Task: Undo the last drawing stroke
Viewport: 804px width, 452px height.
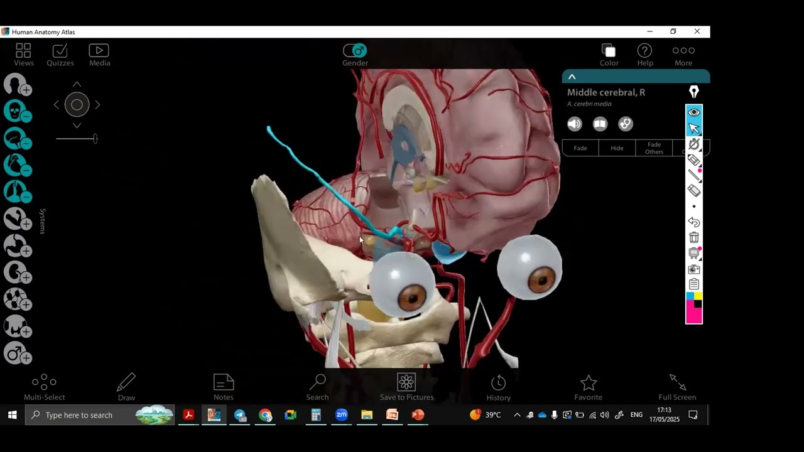Action: pos(694,222)
